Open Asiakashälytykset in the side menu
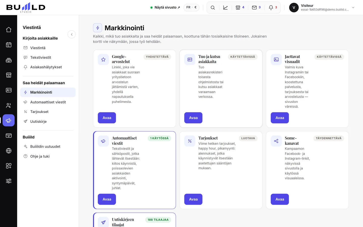 (x=48, y=67)
